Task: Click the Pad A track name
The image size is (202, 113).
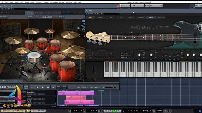Action: coord(29,101)
